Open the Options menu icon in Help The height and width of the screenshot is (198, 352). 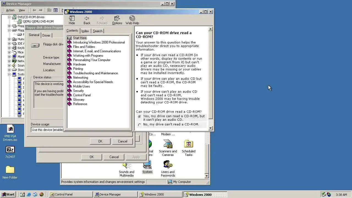point(117,20)
